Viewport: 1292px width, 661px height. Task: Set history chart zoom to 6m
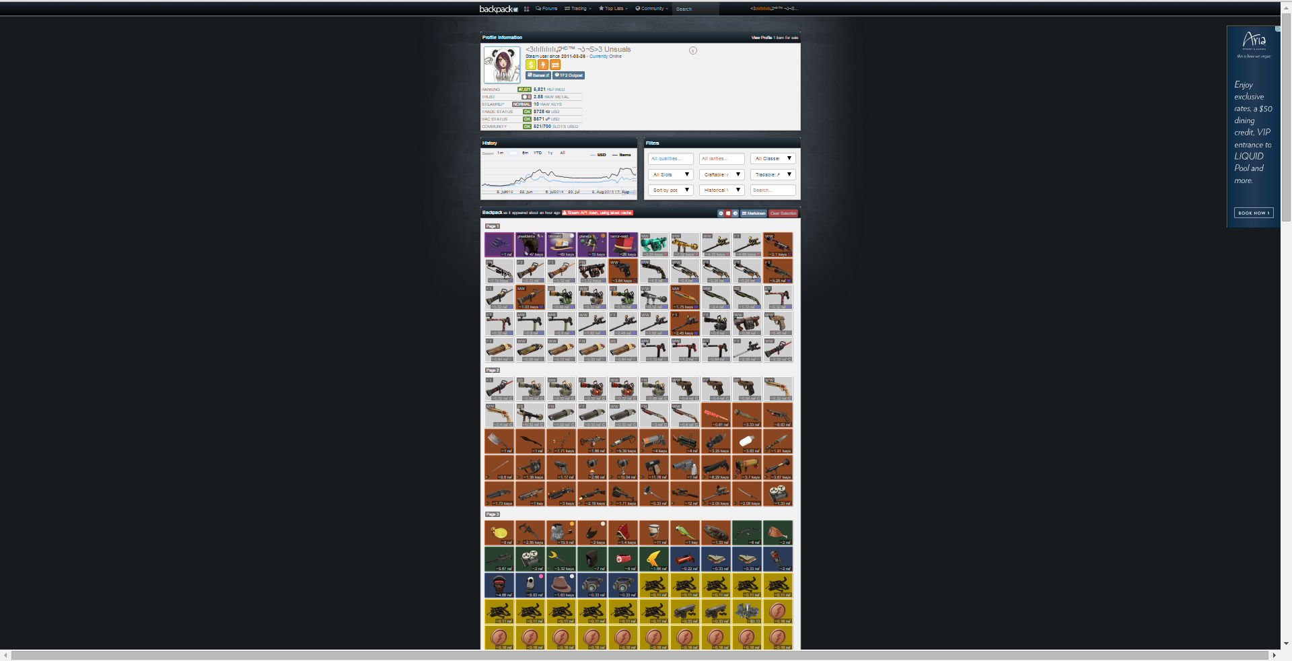pyautogui.click(x=525, y=153)
